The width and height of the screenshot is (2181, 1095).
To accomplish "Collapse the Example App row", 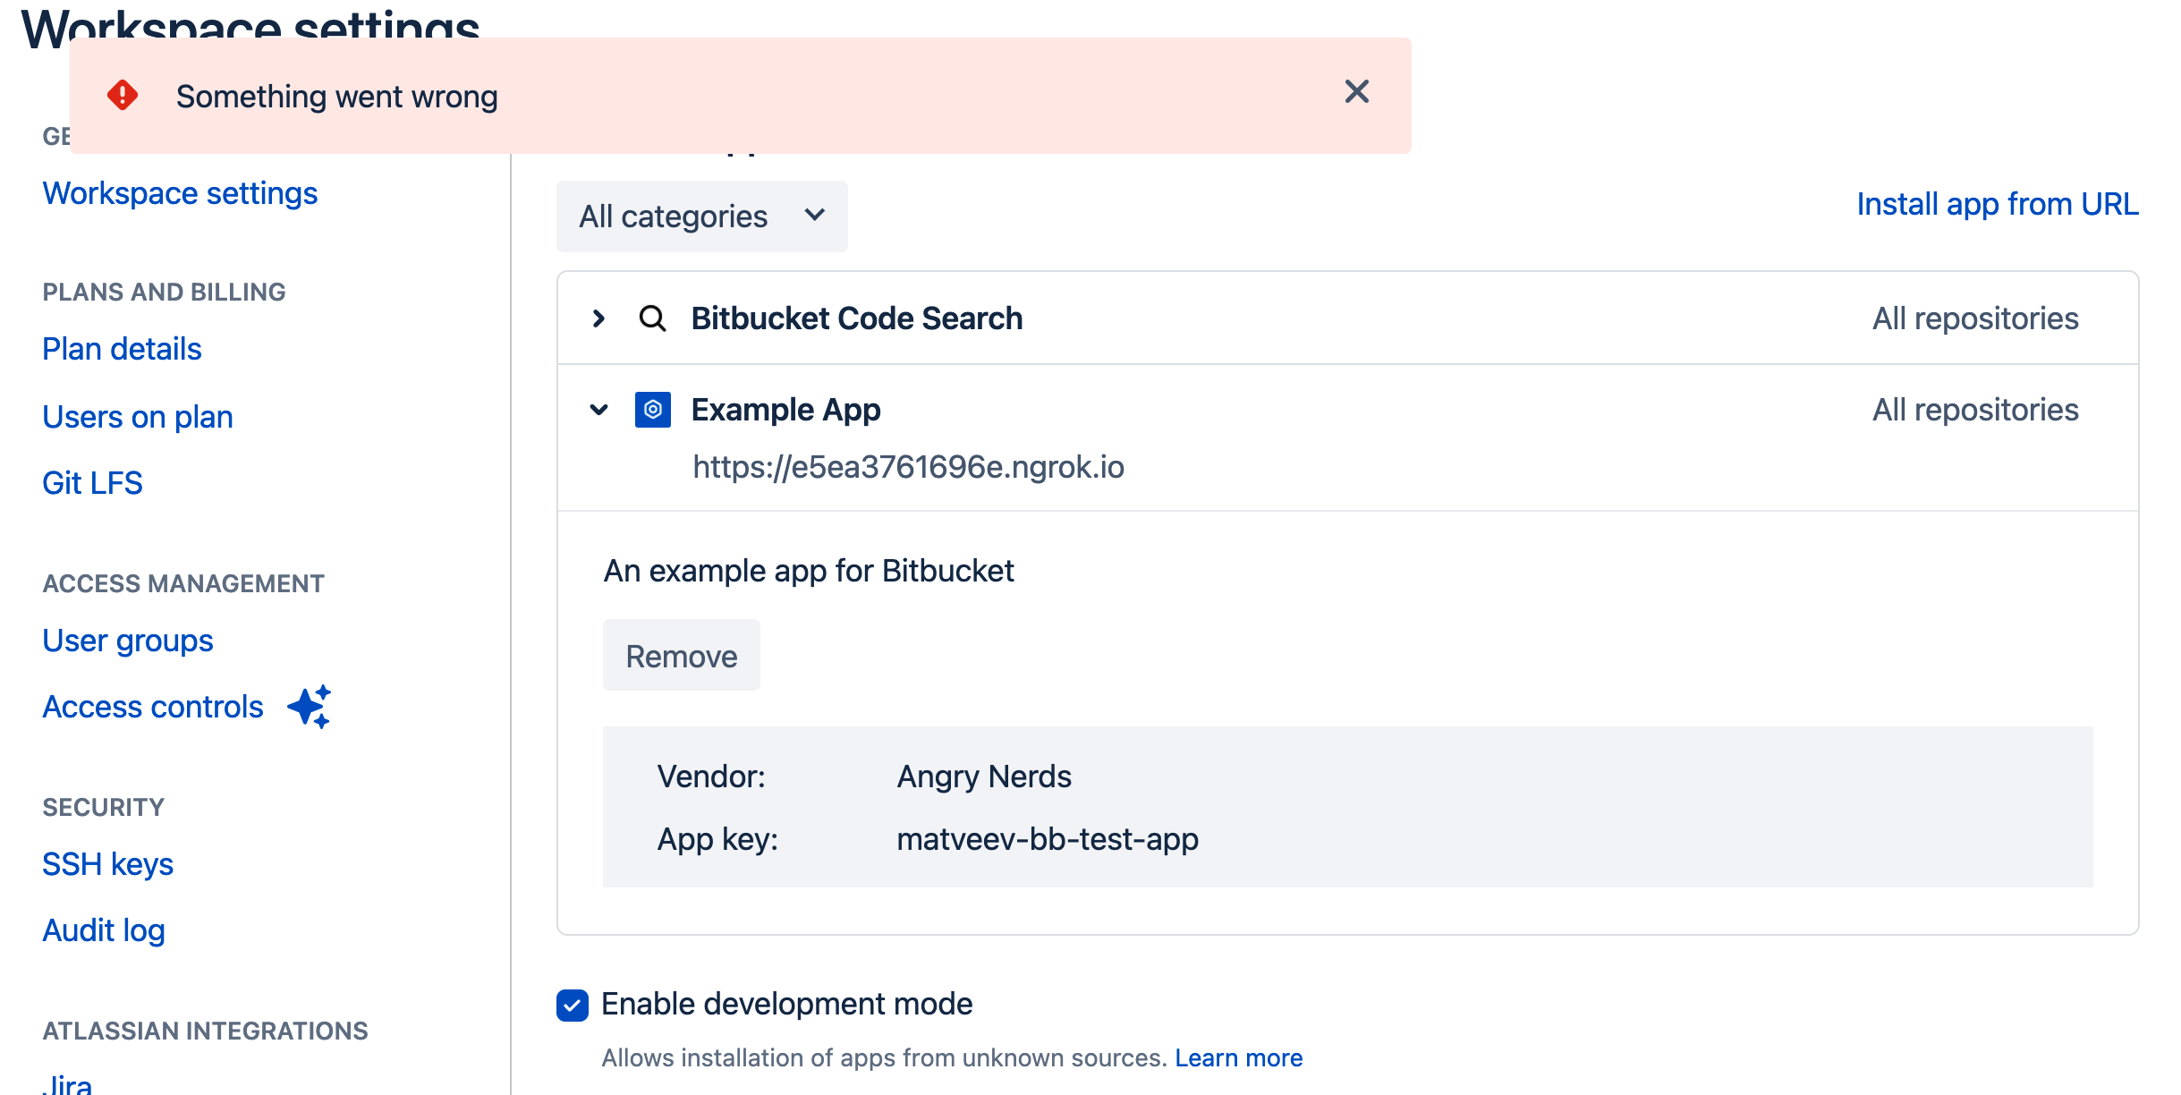I will pyautogui.click(x=598, y=410).
